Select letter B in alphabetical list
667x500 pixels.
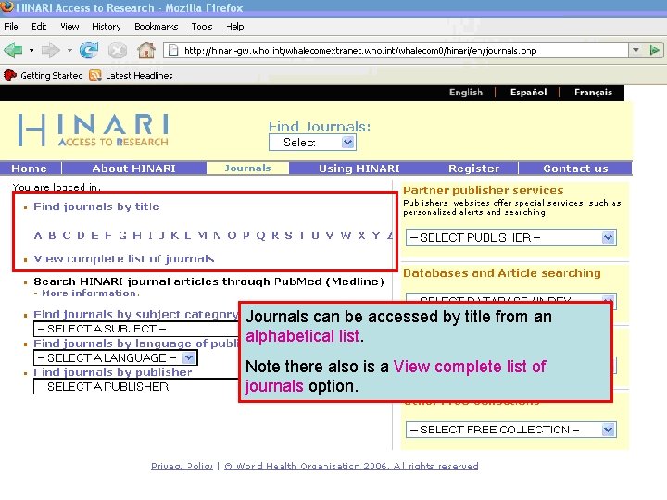pyautogui.click(x=52, y=235)
